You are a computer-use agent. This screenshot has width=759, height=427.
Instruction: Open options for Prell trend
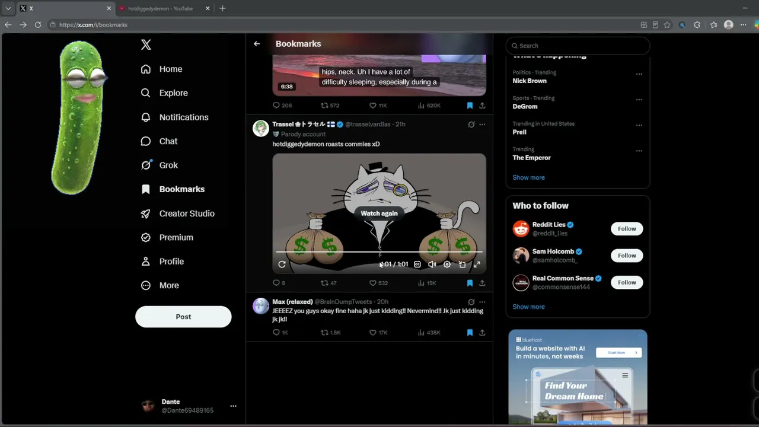click(x=639, y=125)
